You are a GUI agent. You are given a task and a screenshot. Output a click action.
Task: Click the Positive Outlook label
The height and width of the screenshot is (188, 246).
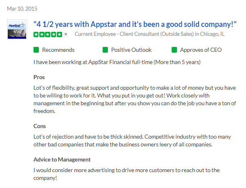[131, 50]
